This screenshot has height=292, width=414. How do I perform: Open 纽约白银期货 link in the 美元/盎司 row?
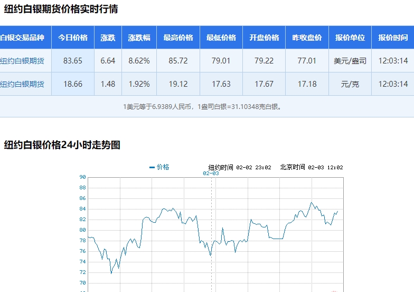[x=22, y=61]
